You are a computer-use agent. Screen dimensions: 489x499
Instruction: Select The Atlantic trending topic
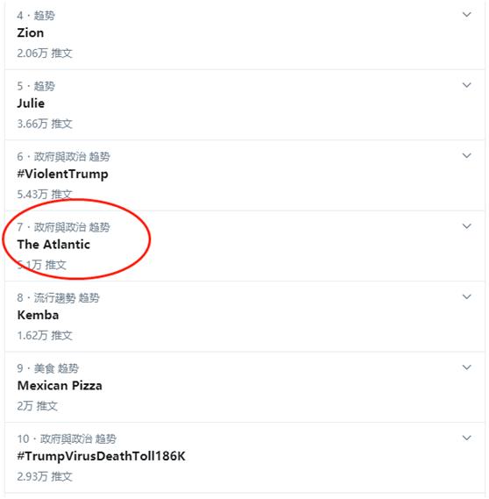pyautogui.click(x=53, y=245)
